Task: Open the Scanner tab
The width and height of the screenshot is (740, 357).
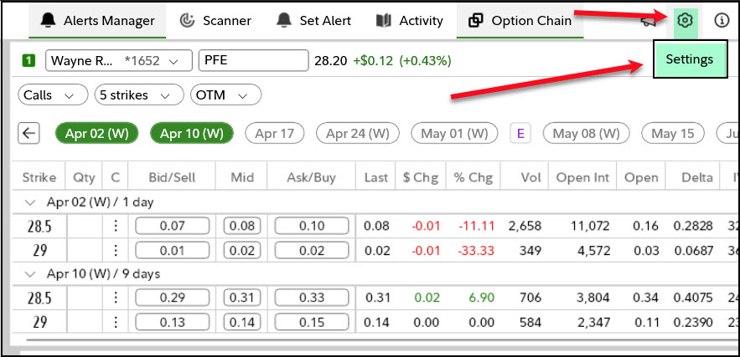Action: coord(215,20)
